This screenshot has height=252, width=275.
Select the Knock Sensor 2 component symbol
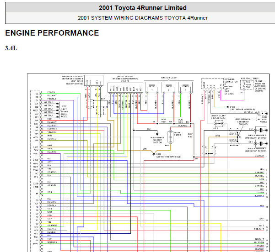[x=261, y=144]
